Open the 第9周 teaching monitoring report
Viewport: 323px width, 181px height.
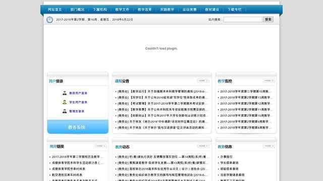tap(246, 122)
